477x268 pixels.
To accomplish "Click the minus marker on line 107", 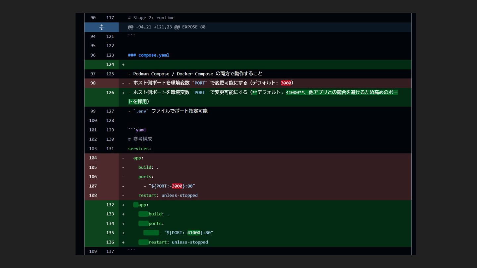I will pos(123,186).
